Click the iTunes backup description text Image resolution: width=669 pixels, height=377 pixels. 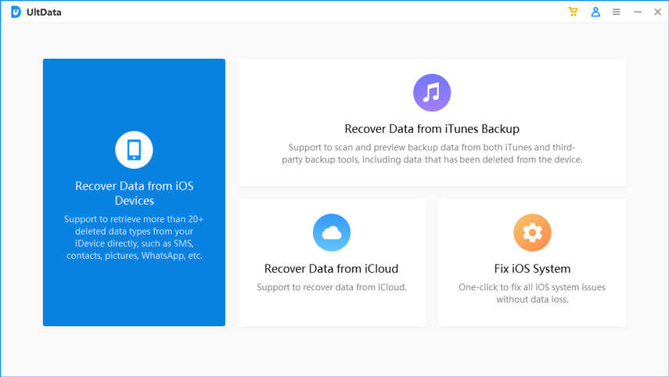[x=432, y=153]
